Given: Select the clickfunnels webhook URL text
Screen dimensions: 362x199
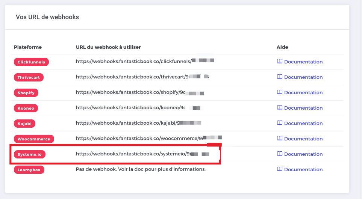Looking at the screenshot, I should (x=145, y=61).
